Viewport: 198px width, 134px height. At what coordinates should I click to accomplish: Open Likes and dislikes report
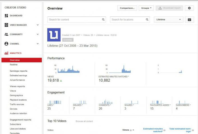[x=18, y=129]
